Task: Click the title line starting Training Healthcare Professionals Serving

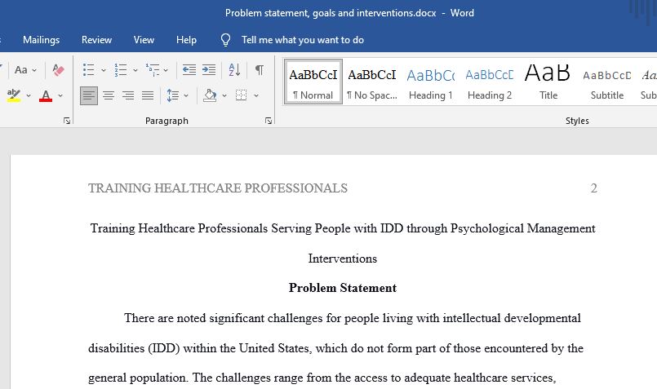Action: click(343, 228)
